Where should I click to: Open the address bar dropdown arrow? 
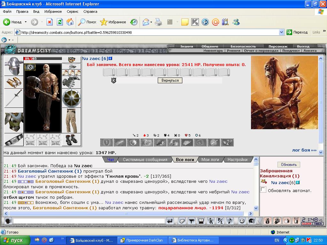[x=282, y=32]
